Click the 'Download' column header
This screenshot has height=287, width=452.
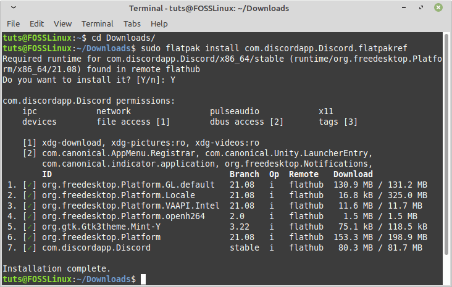pyautogui.click(x=353, y=174)
